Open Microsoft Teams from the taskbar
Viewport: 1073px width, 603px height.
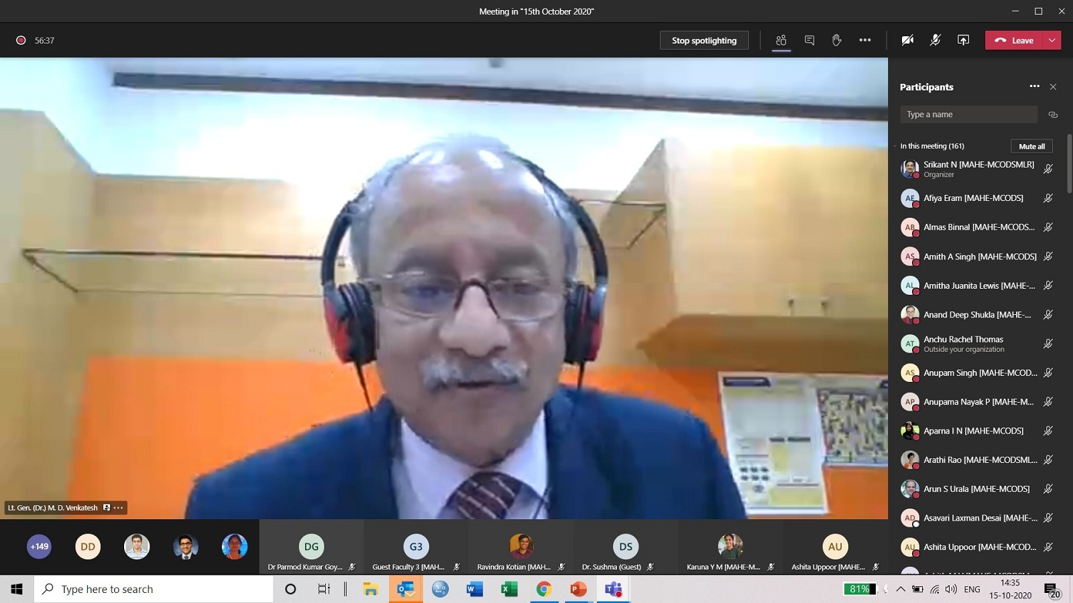[613, 589]
